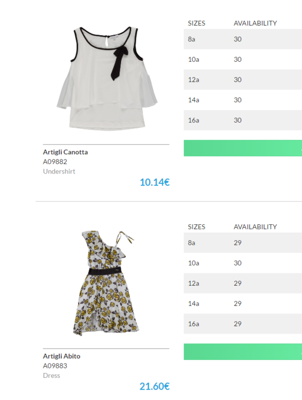The width and height of the screenshot is (302, 400).
Task: Select product code A09882
Action: [x=55, y=162]
